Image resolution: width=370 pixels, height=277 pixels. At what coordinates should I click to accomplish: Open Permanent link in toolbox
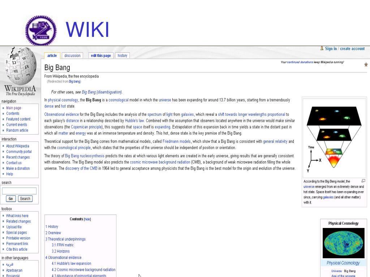click(17, 244)
